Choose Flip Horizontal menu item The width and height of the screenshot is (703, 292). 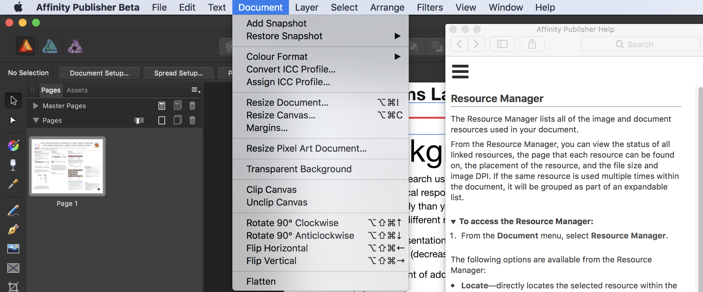[x=321, y=248]
